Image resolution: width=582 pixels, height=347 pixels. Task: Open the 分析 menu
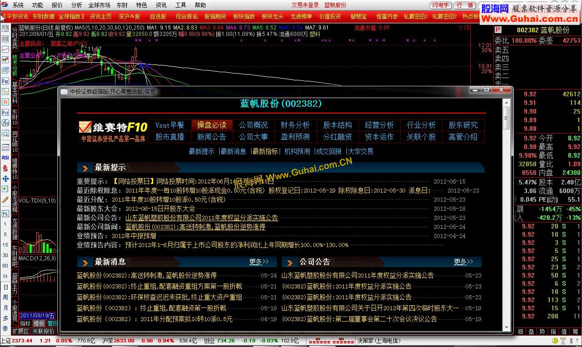[76, 5]
